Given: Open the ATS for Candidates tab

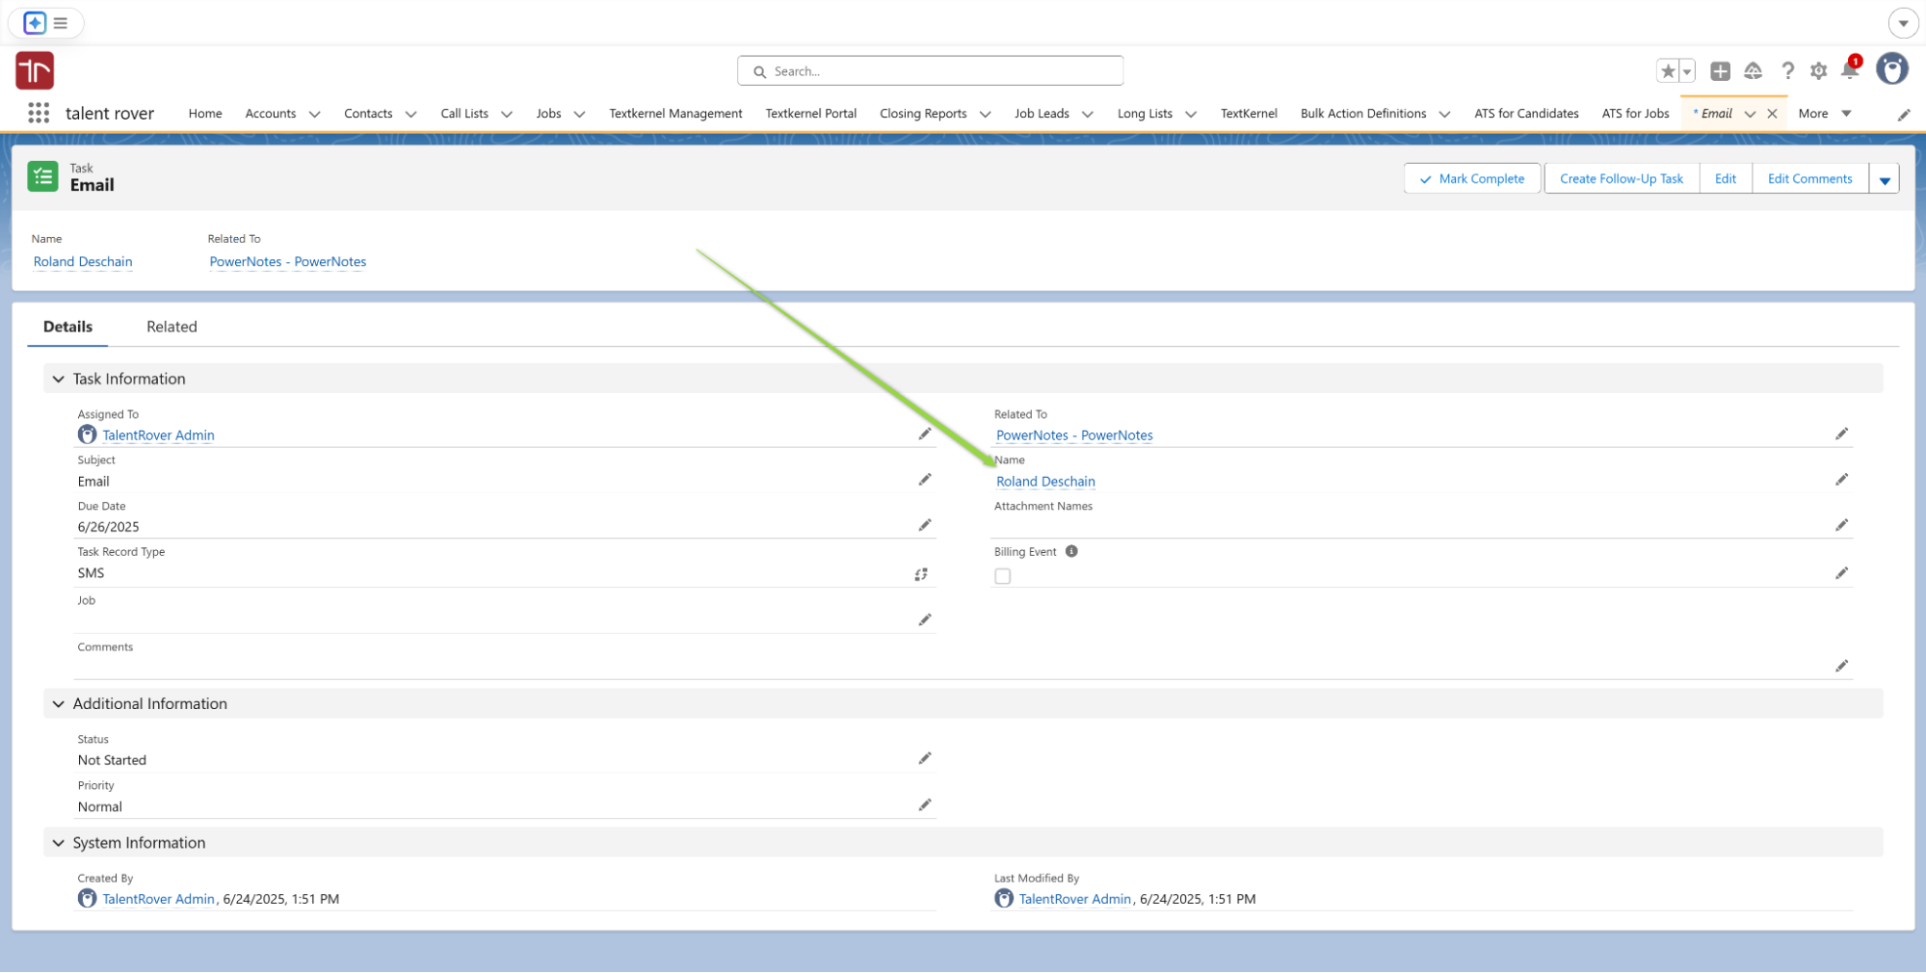Looking at the screenshot, I should click(x=1526, y=114).
